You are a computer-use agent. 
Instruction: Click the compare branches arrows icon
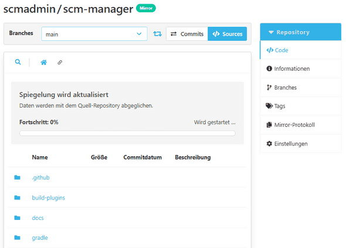(x=157, y=34)
